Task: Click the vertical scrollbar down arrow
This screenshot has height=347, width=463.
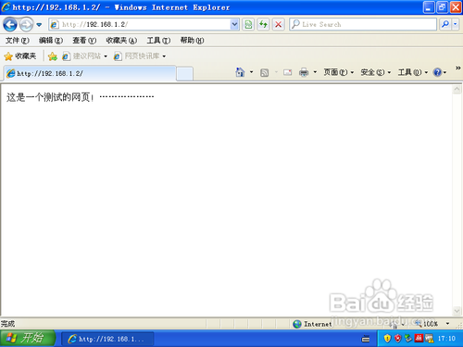Action: [457, 311]
